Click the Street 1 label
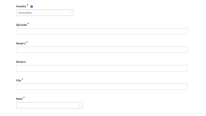The height and width of the screenshot is (116, 206). tap(21, 43)
